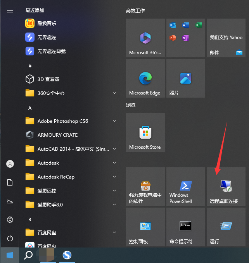Open Documents from the sidebar icon
Image resolution: width=249 pixels, height=263 pixels.
10,182
